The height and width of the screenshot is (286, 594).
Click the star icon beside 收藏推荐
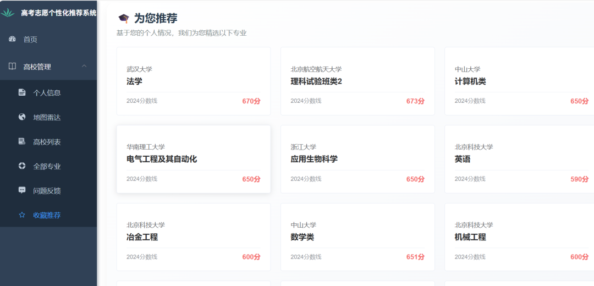22,215
